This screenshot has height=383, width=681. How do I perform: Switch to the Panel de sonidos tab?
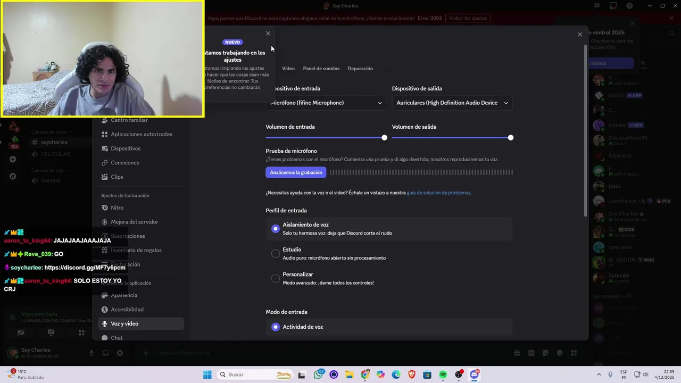pos(321,69)
